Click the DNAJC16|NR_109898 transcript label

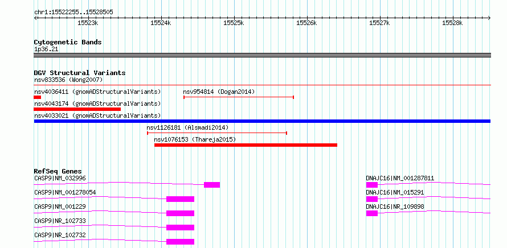tap(395, 206)
